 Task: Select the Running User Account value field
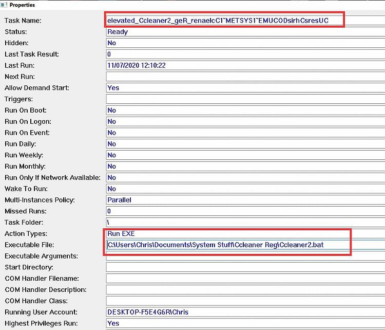[245, 312]
